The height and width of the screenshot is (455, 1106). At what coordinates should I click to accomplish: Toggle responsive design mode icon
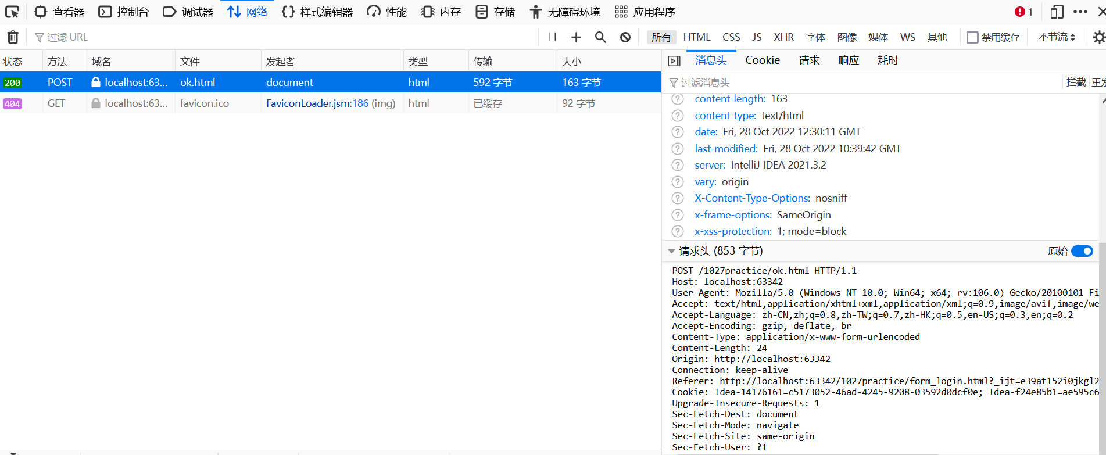(1057, 12)
